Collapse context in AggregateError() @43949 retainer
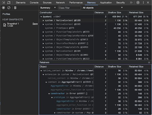 [x=46, y=82]
